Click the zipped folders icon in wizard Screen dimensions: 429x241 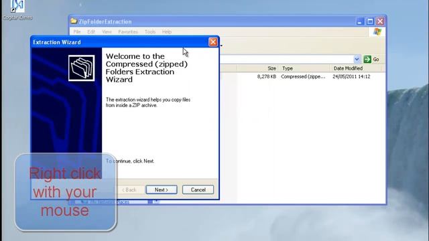tap(82, 68)
